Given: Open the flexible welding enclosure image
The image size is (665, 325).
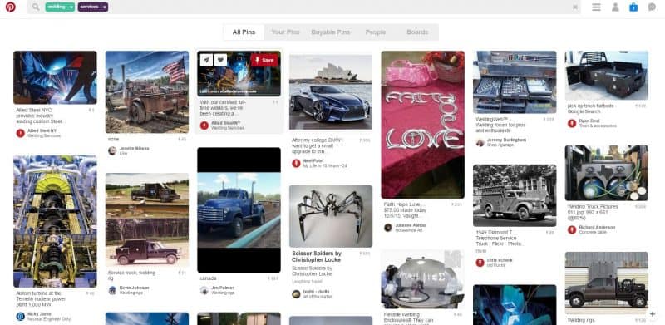Looking at the screenshot, I should (x=423, y=279).
